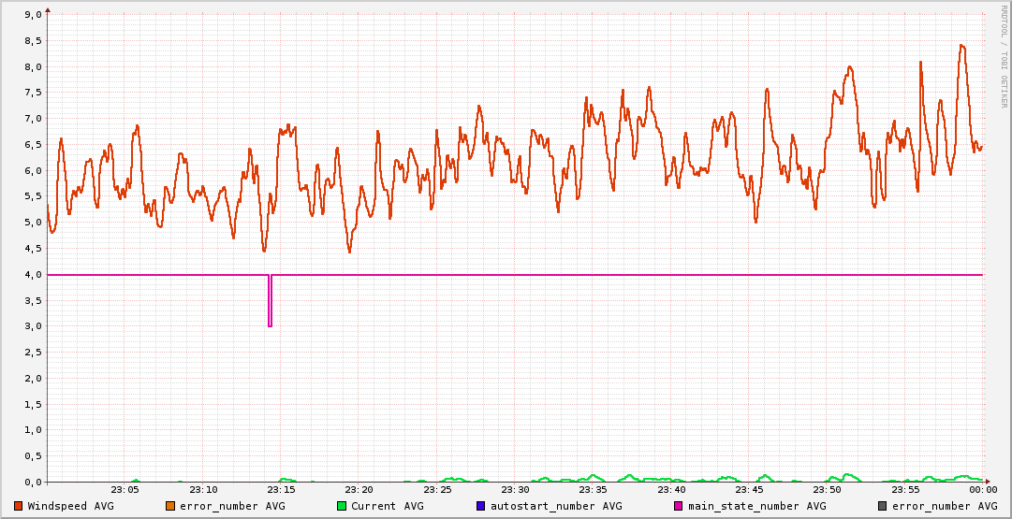This screenshot has width=1012, height=519.
Task: Click the 23:05 time axis label
Action: tap(125, 489)
